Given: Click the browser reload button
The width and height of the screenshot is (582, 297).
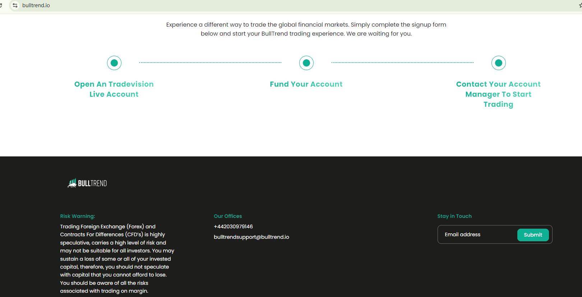Looking at the screenshot, I should point(1,5).
